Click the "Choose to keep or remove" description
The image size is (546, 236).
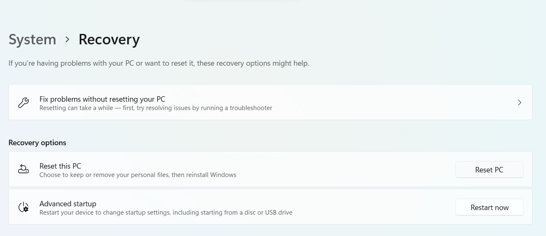[138, 175]
